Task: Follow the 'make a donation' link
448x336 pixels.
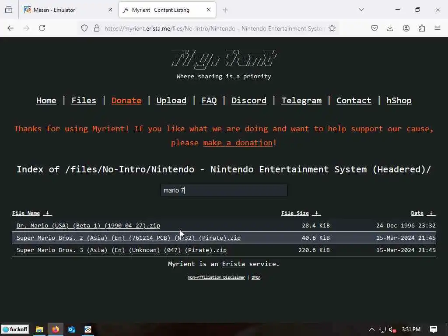Action: click(238, 143)
